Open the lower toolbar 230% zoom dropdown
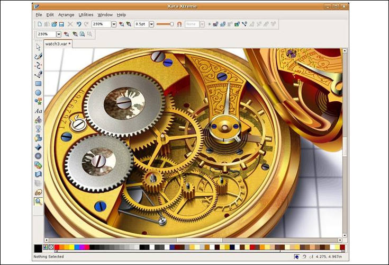The image size is (389, 265). 59,34
